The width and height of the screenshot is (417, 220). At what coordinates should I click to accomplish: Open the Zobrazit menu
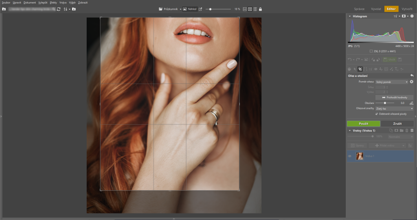point(83,3)
